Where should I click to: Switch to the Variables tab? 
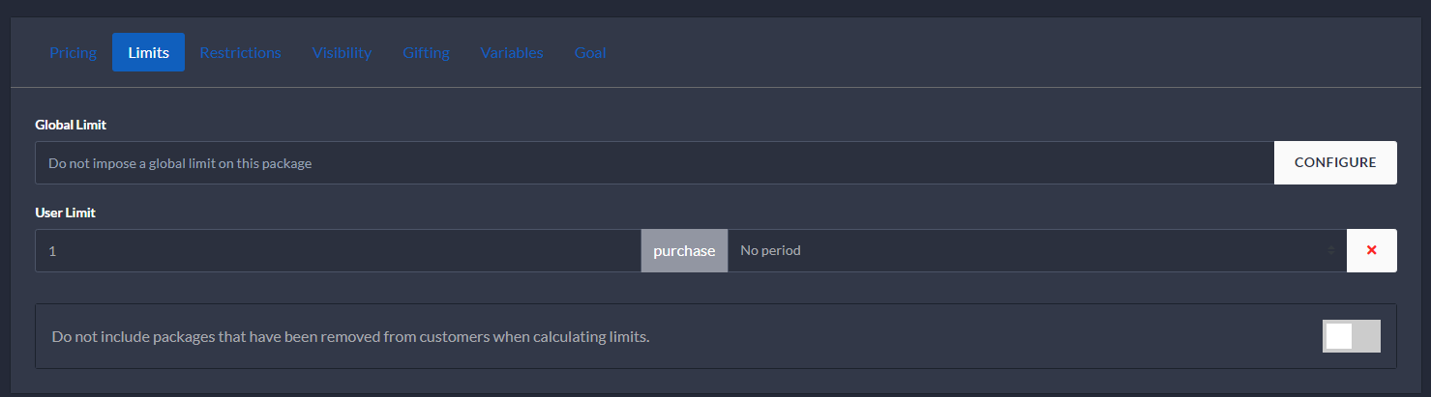pos(512,52)
